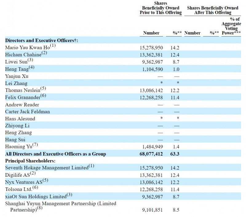Select Nyx Ventures AS share number 13,086,142

point(151,182)
